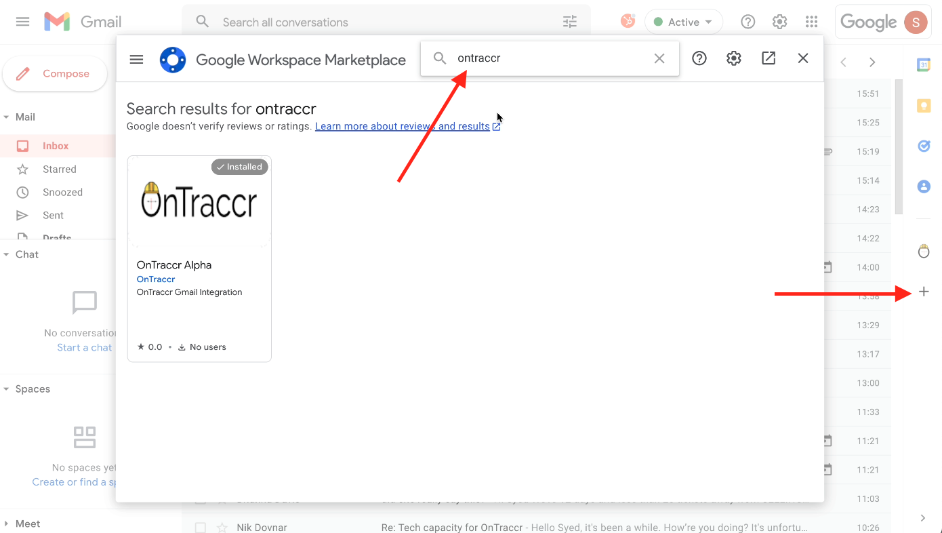The image size is (942, 533).
Task: Open Contacts in the side panel
Action: coord(924,186)
